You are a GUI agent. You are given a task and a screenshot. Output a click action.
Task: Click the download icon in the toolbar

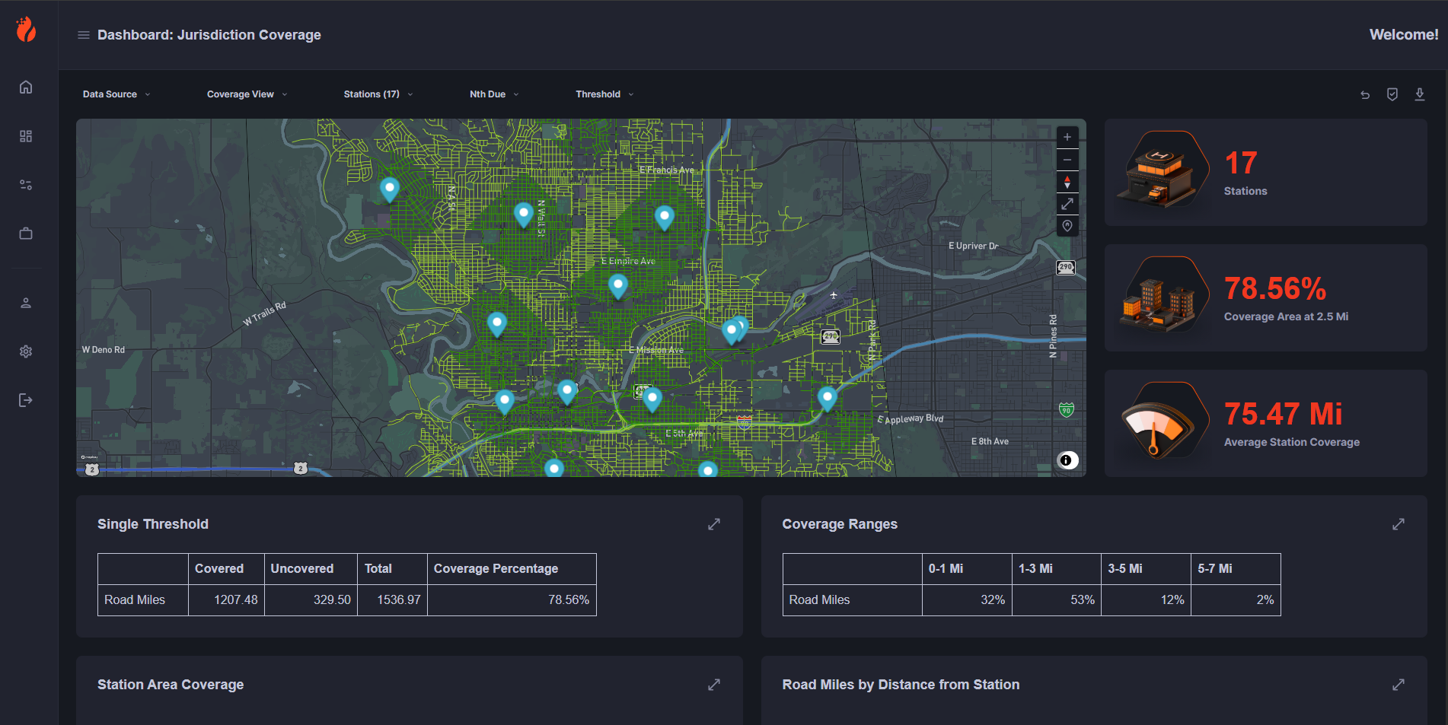[x=1420, y=94]
